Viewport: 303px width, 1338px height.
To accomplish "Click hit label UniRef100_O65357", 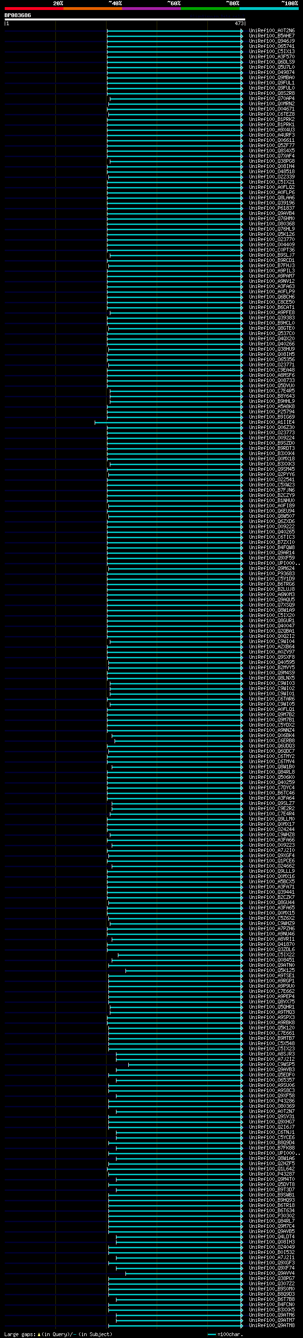I will 271,1080.
